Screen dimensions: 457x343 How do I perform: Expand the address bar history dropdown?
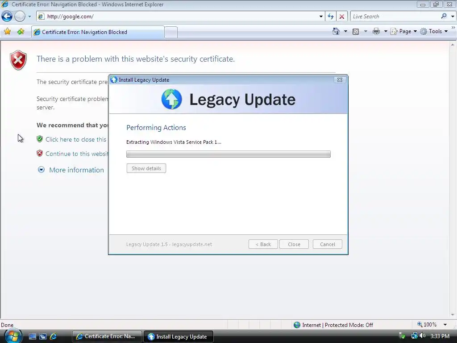(321, 17)
